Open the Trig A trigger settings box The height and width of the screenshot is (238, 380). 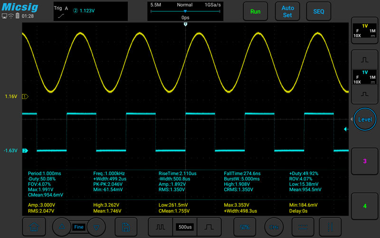[90, 11]
